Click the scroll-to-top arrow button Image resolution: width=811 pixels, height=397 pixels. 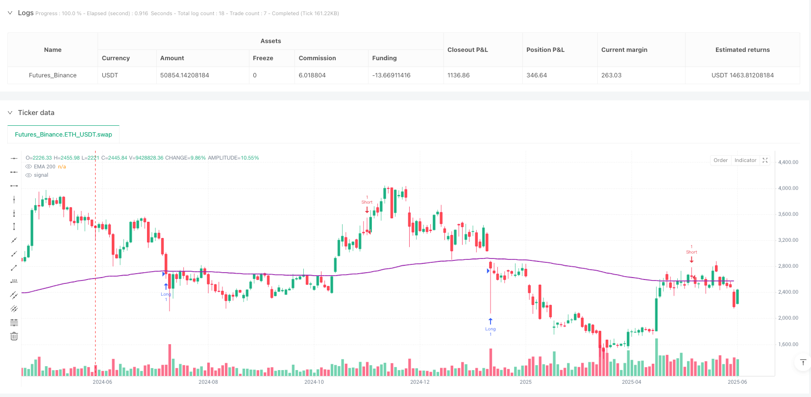803,362
